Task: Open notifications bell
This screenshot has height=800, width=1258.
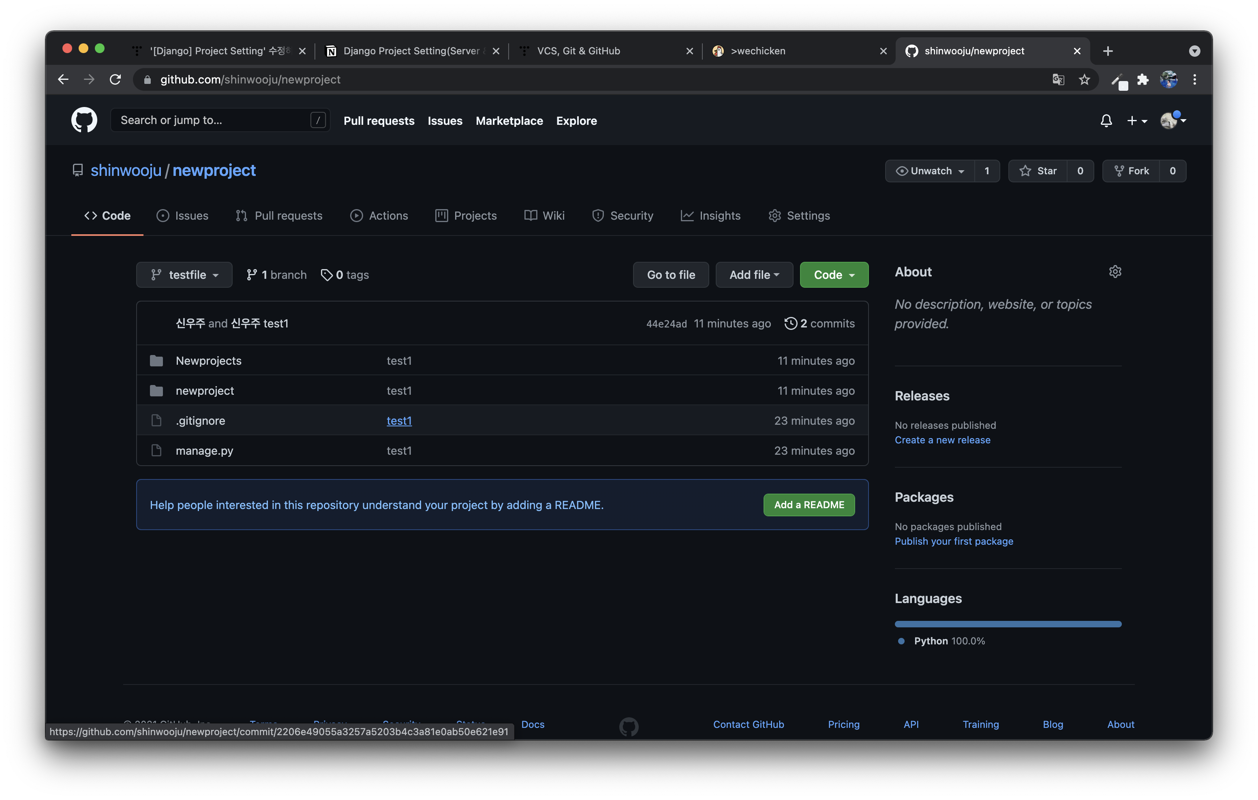Action: [1106, 121]
